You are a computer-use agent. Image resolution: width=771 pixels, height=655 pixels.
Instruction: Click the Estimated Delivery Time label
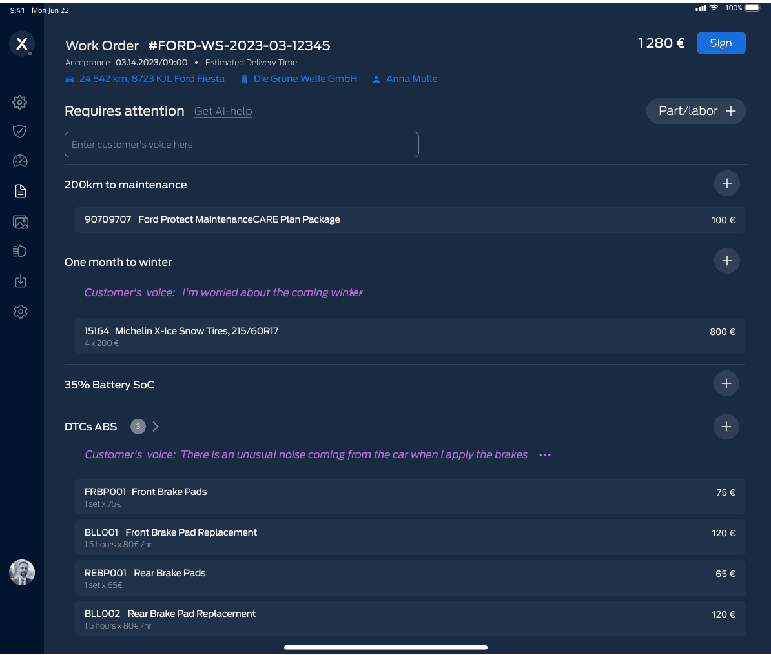click(251, 63)
